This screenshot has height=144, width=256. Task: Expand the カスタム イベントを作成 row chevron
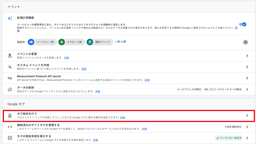click(x=247, y=67)
